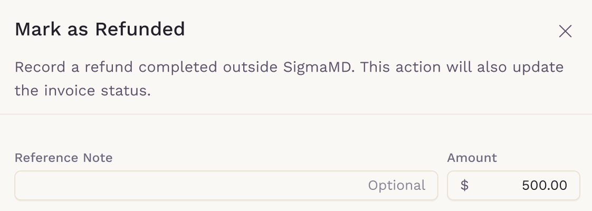The height and width of the screenshot is (211, 592).
Task: Click the word Mark in the title
Action: (x=35, y=29)
